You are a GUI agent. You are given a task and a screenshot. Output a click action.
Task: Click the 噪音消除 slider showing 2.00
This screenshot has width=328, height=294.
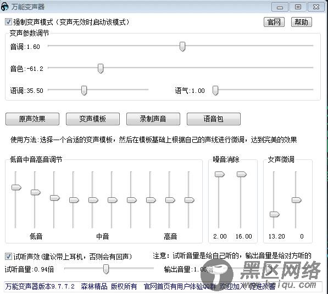click(x=220, y=174)
